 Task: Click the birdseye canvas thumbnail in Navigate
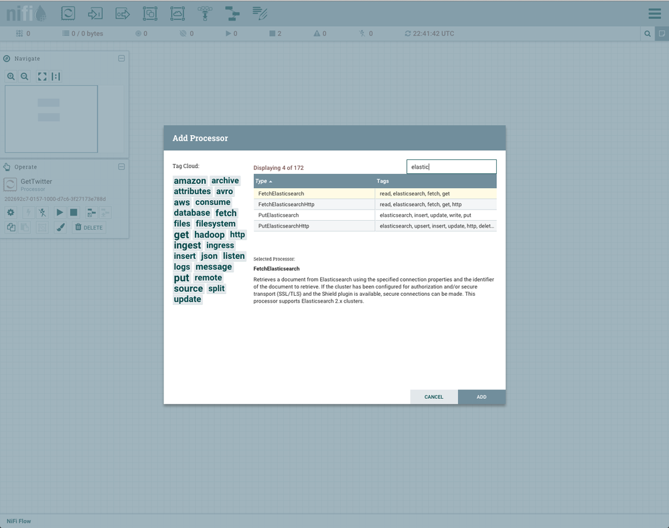[x=51, y=119]
